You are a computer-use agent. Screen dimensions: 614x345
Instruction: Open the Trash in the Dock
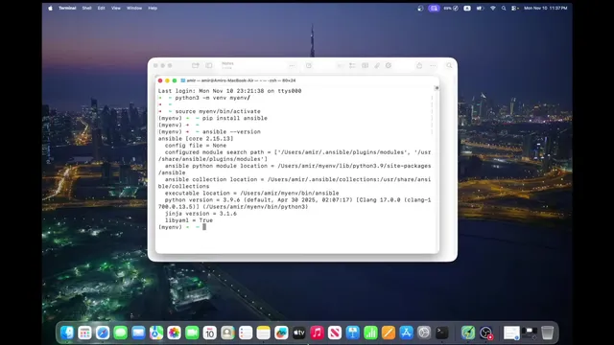point(548,333)
